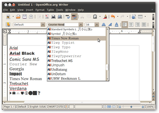Image resolution: width=159 pixels, height=113 pixels.
Task: Open the Edit menu
Action: [12, 10]
